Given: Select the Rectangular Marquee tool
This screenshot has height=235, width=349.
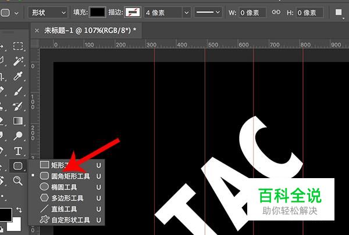Looking at the screenshot, I should (18, 46).
